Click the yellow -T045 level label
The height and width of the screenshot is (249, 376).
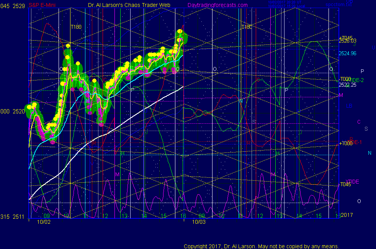(345, 184)
